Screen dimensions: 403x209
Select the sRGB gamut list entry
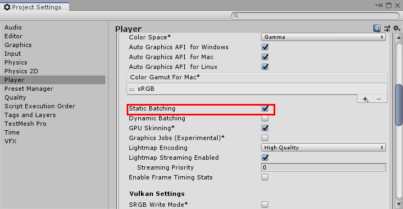[257, 89]
